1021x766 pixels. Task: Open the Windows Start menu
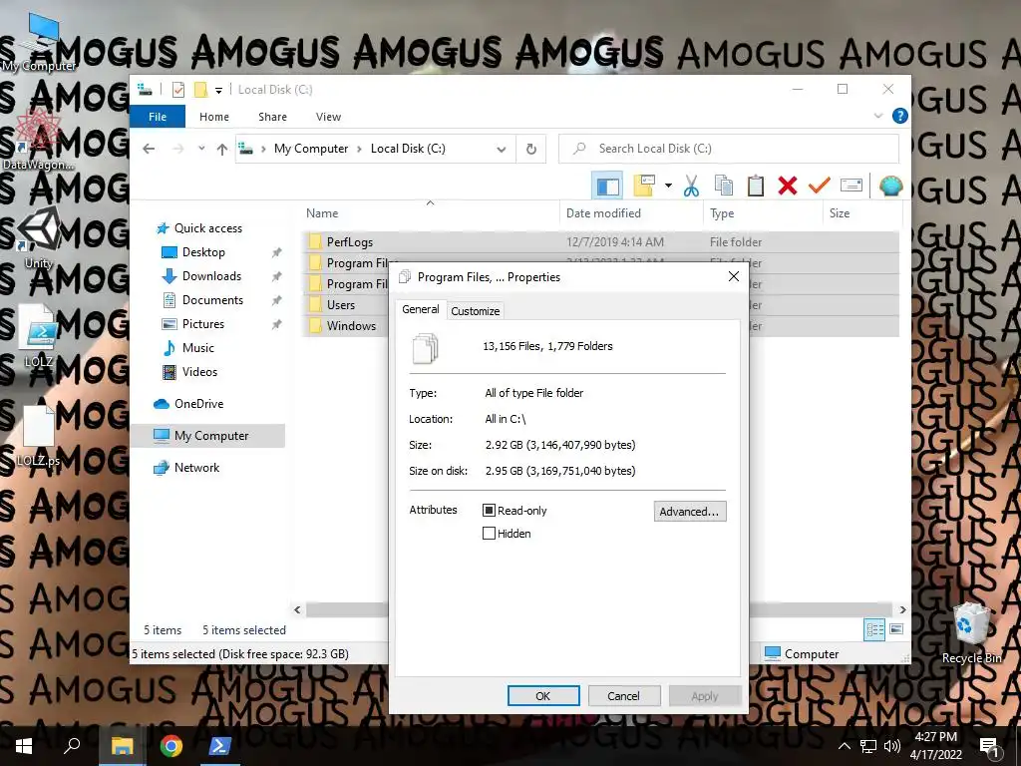[24, 746]
